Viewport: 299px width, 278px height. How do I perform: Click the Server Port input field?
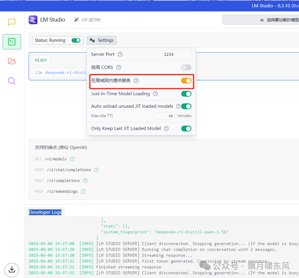tap(177, 54)
